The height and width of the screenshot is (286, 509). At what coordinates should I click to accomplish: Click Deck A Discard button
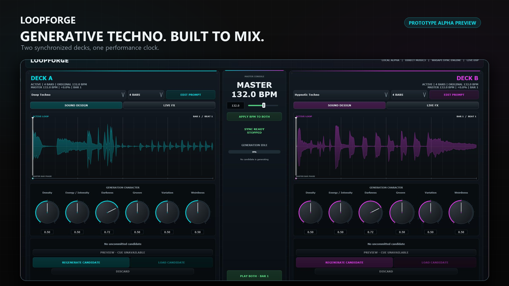click(123, 271)
